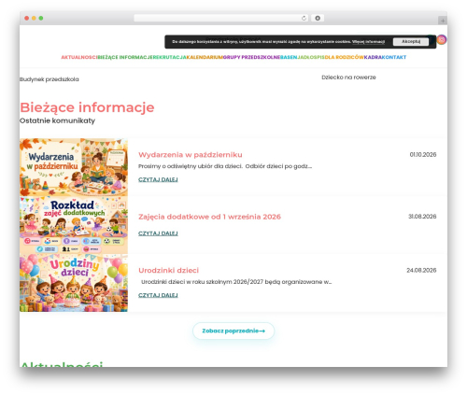
Task: Open the Rozkład zajęć dodatkowych thumbnail
Action: (x=74, y=225)
